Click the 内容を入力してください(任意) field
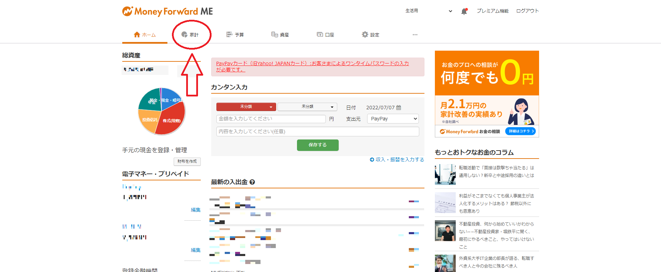The image size is (661, 272). click(x=318, y=131)
